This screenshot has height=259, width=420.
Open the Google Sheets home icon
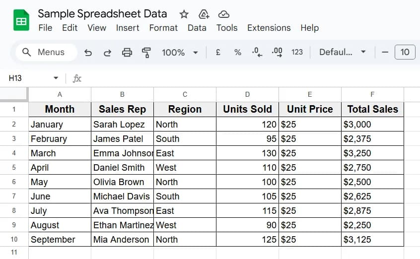pyautogui.click(x=21, y=20)
